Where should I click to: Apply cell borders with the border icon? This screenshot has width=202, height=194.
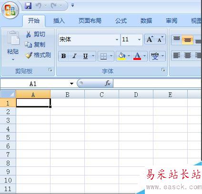[x=103, y=56]
